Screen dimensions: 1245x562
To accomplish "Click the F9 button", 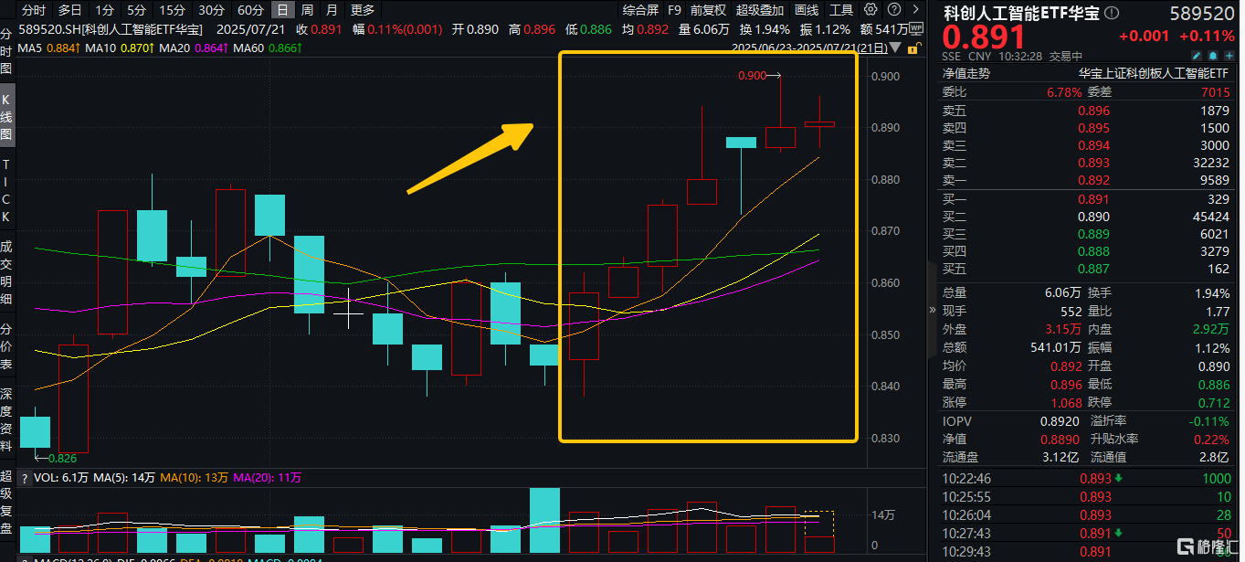I will pos(674,10).
